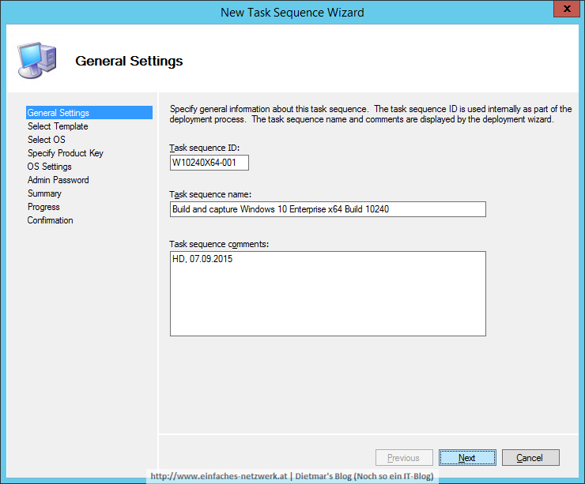This screenshot has height=484, width=585.
Task: Click the computer icon beside General Settings
Action: coord(37,60)
